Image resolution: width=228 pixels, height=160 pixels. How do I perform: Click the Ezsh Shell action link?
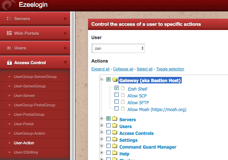click(x=137, y=89)
